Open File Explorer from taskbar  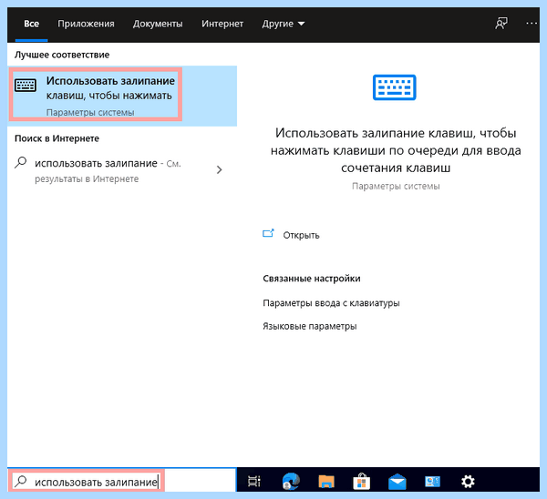pos(326,482)
